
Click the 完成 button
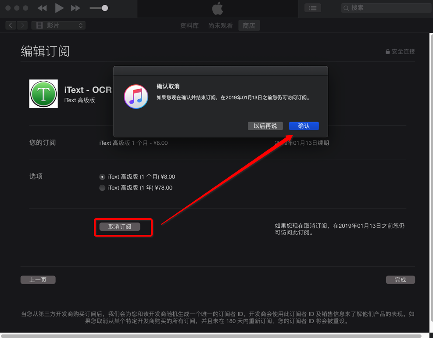coord(401,280)
